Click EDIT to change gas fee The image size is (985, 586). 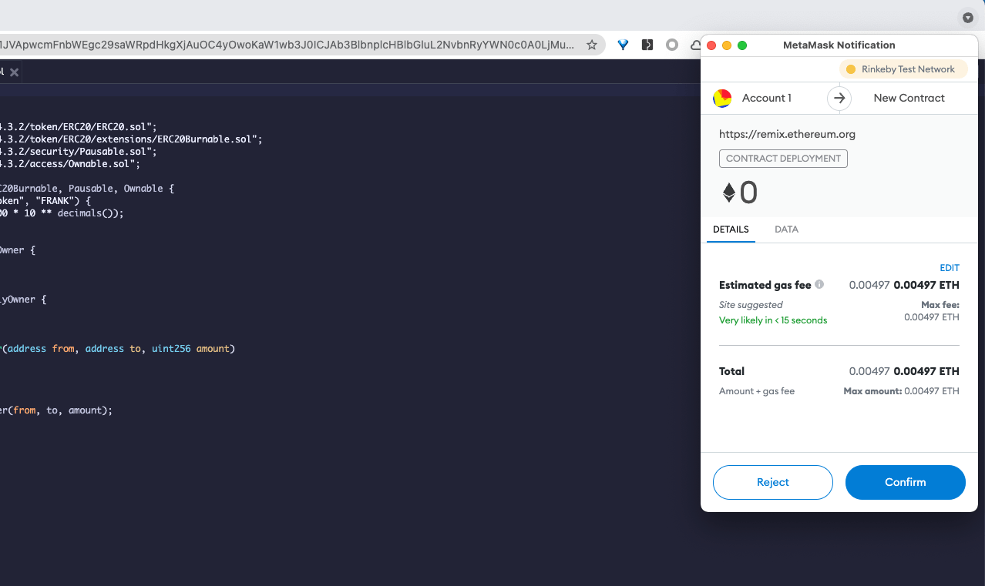click(x=949, y=268)
